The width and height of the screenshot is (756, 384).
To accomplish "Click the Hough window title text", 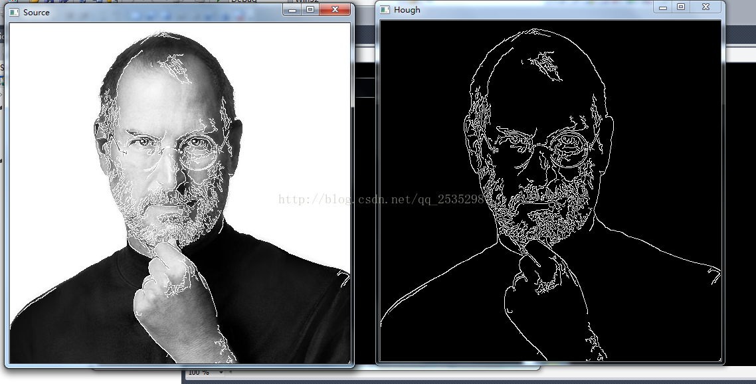I will [407, 10].
